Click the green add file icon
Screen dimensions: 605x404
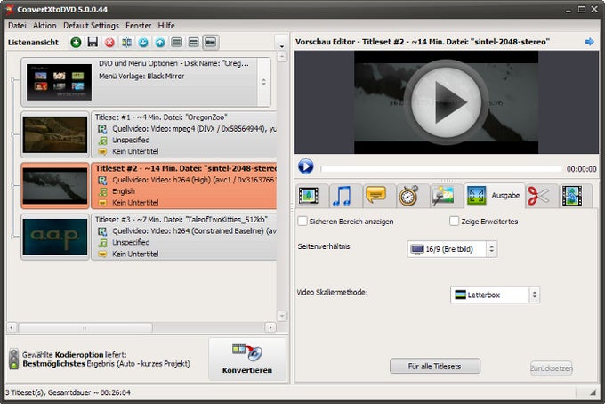[76, 42]
